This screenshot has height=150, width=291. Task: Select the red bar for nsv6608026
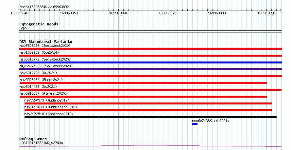150,49
